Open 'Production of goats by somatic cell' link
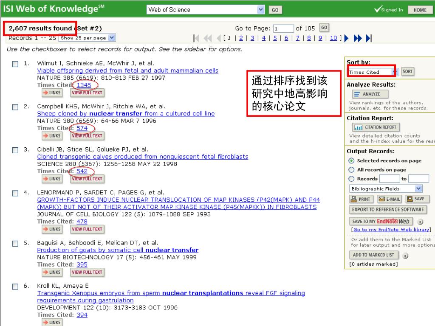 coord(118,250)
